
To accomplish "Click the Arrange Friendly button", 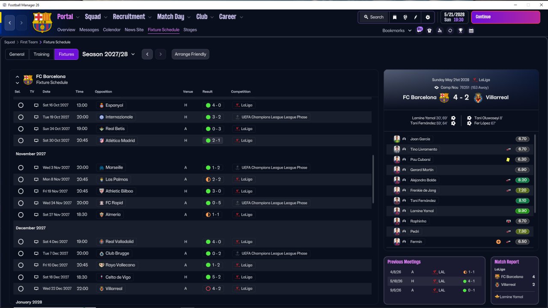I will (191, 54).
